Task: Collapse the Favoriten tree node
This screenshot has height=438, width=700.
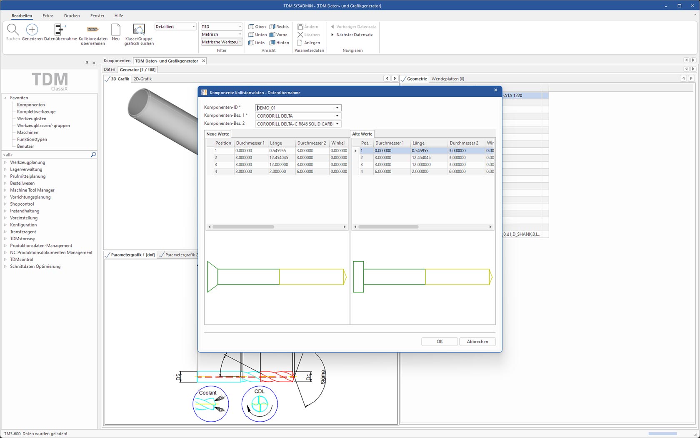Action: (5, 98)
